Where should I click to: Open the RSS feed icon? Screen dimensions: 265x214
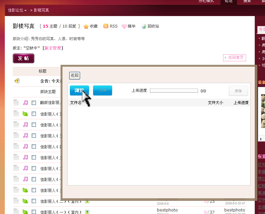click(x=106, y=26)
